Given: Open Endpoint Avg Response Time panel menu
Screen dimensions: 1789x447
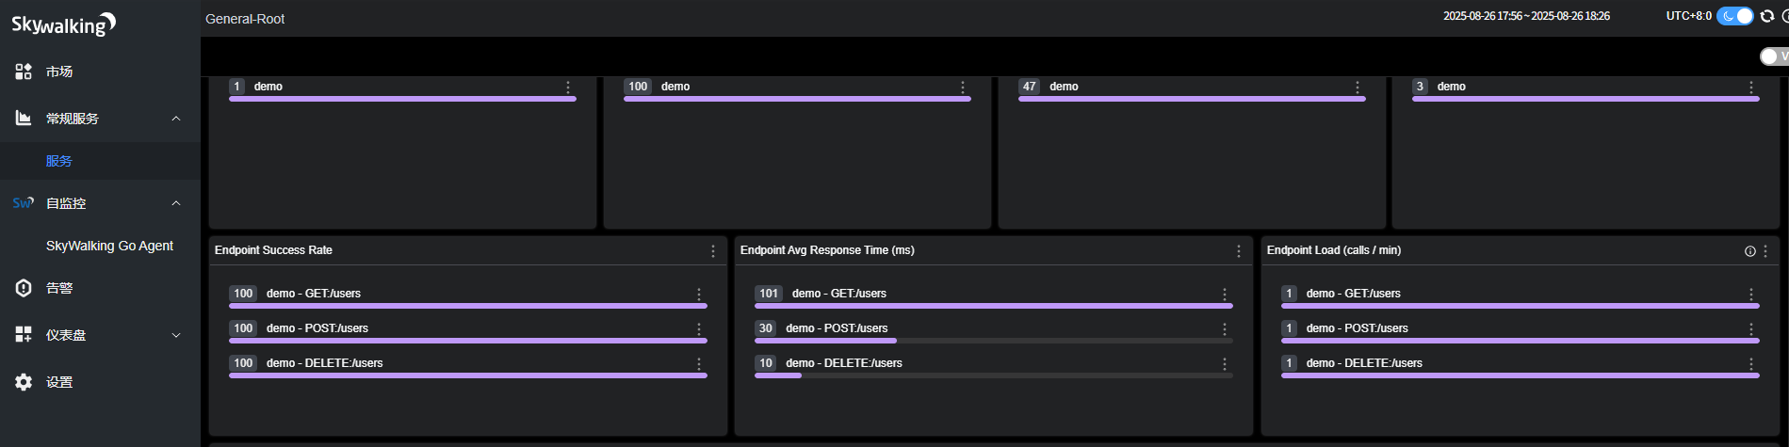Looking at the screenshot, I should click(1239, 251).
